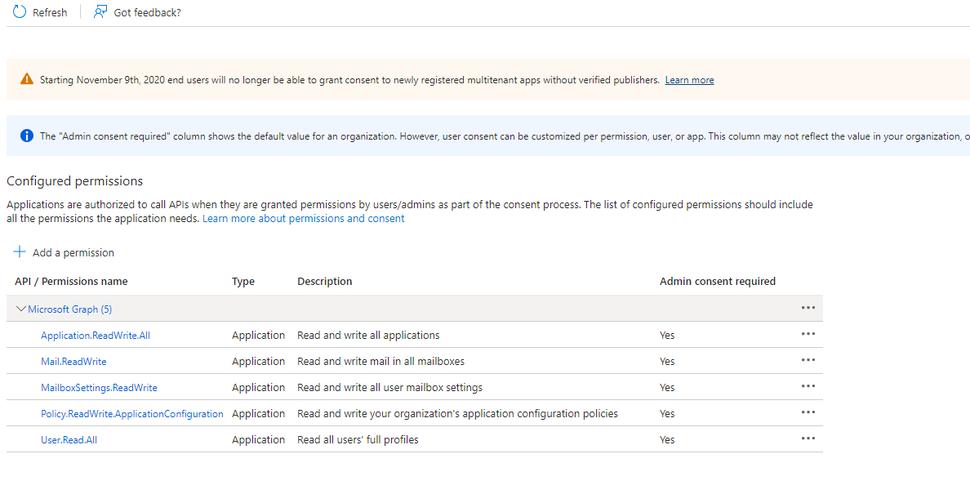Click the Description column header
Viewport: 970px width, 494px height.
[324, 282]
